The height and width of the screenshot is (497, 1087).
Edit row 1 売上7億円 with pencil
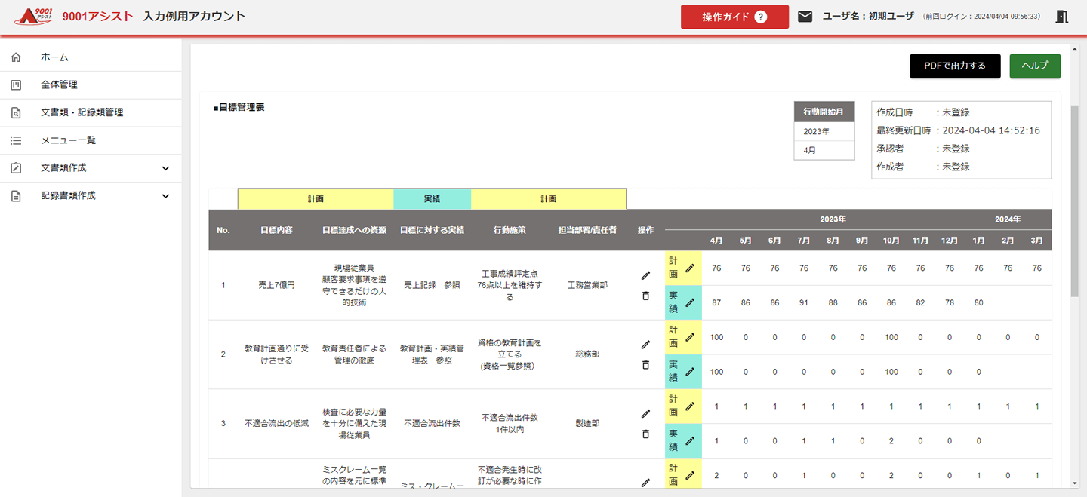[645, 275]
